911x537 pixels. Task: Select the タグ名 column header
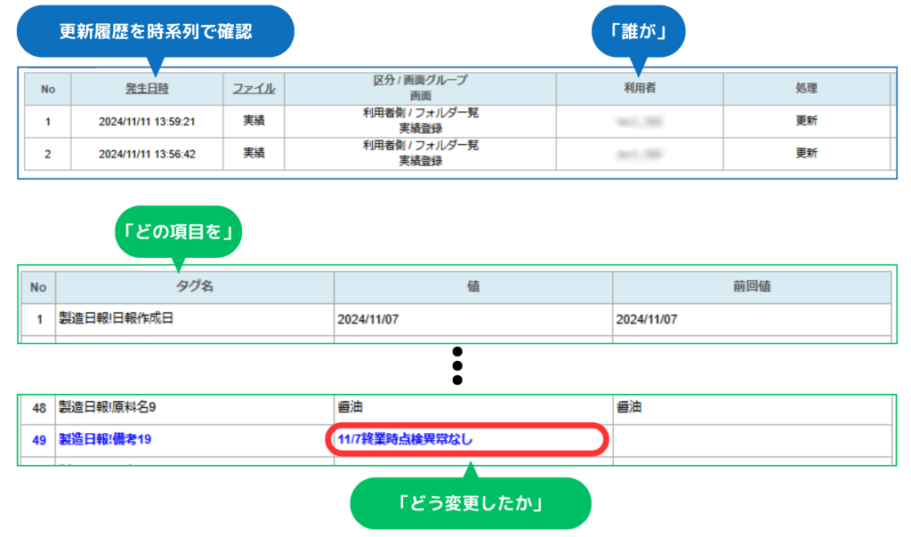point(194,288)
